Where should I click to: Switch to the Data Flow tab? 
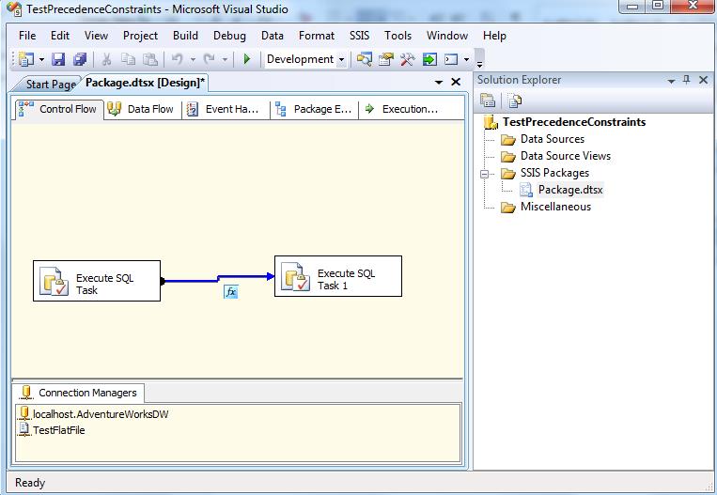coord(141,109)
